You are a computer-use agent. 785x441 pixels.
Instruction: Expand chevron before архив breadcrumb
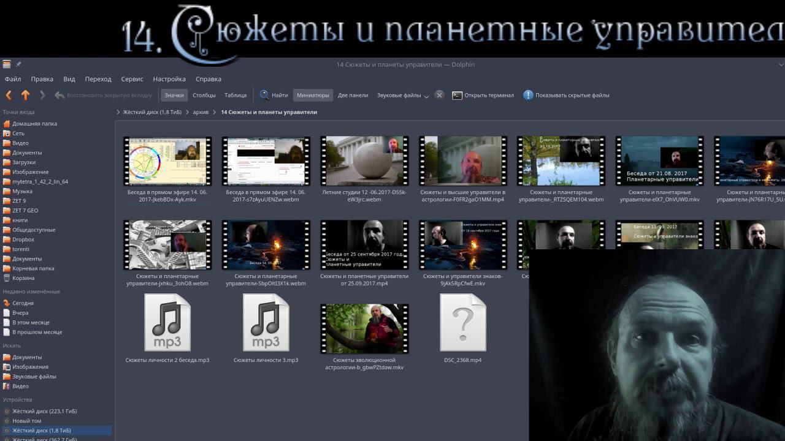pos(188,112)
